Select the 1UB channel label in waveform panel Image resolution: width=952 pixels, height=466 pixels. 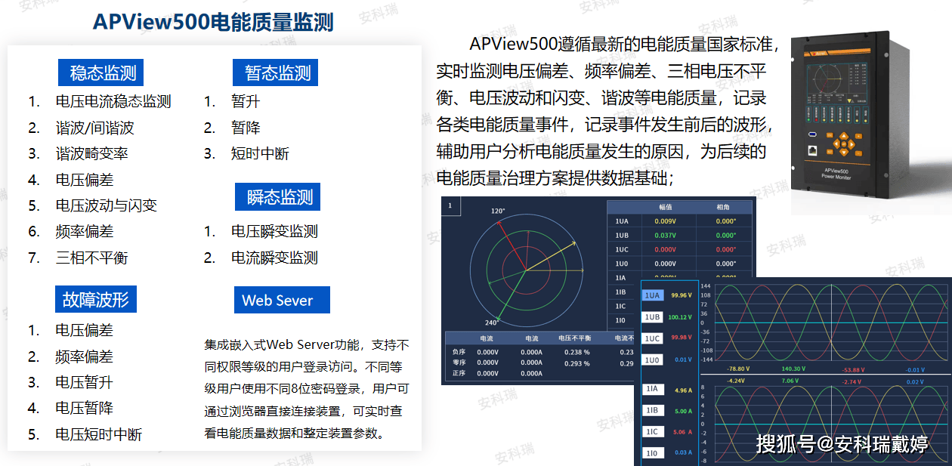tap(654, 317)
